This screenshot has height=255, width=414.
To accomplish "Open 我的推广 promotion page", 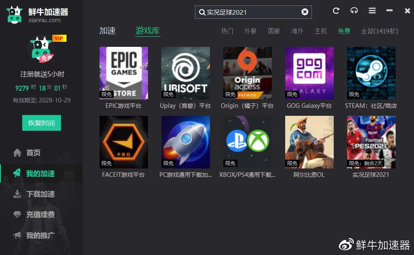I will pyautogui.click(x=37, y=235).
